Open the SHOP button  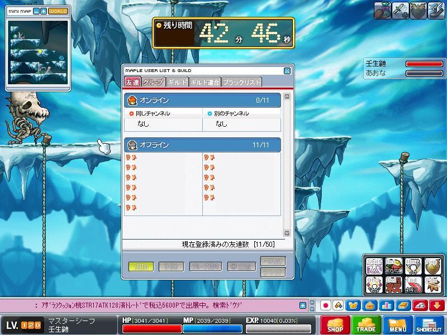click(335, 325)
